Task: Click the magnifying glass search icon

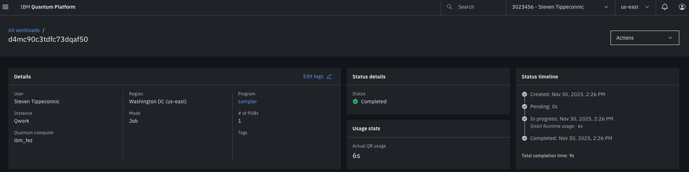Action: pyautogui.click(x=449, y=7)
